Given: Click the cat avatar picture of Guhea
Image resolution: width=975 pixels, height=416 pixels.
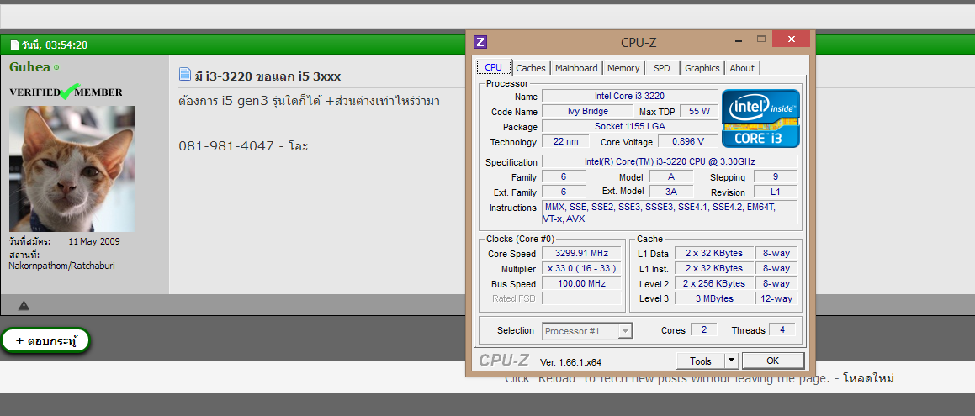Looking at the screenshot, I should (x=72, y=168).
